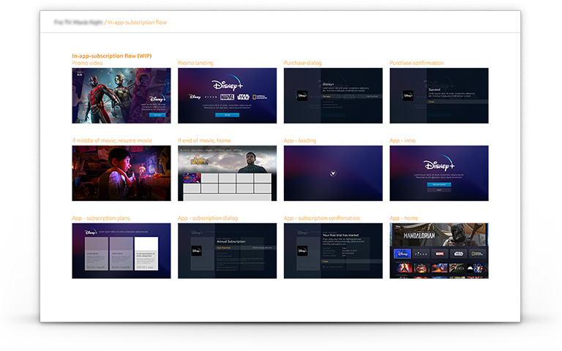Open the Promo video thumbnail
Viewport: 562px width, 351px height.
point(121,96)
